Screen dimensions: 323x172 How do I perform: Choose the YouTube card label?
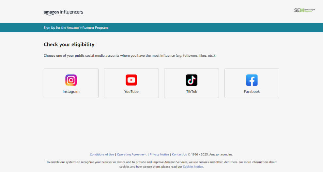tap(131, 92)
